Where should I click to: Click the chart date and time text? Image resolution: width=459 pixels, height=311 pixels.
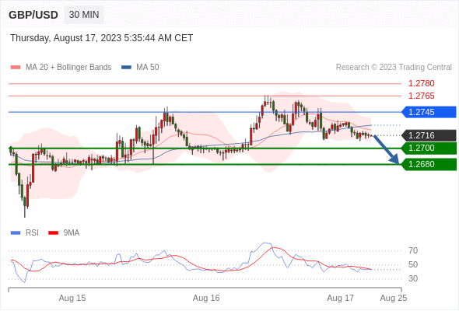[102, 38]
